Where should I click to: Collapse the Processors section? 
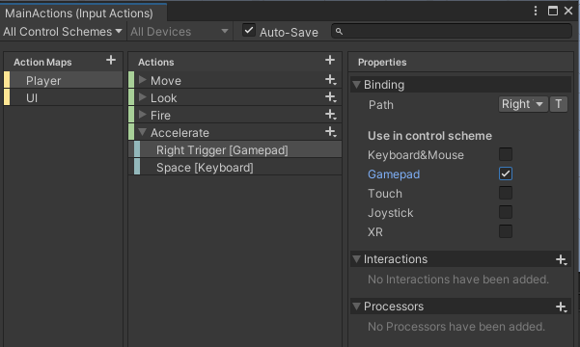click(x=356, y=307)
